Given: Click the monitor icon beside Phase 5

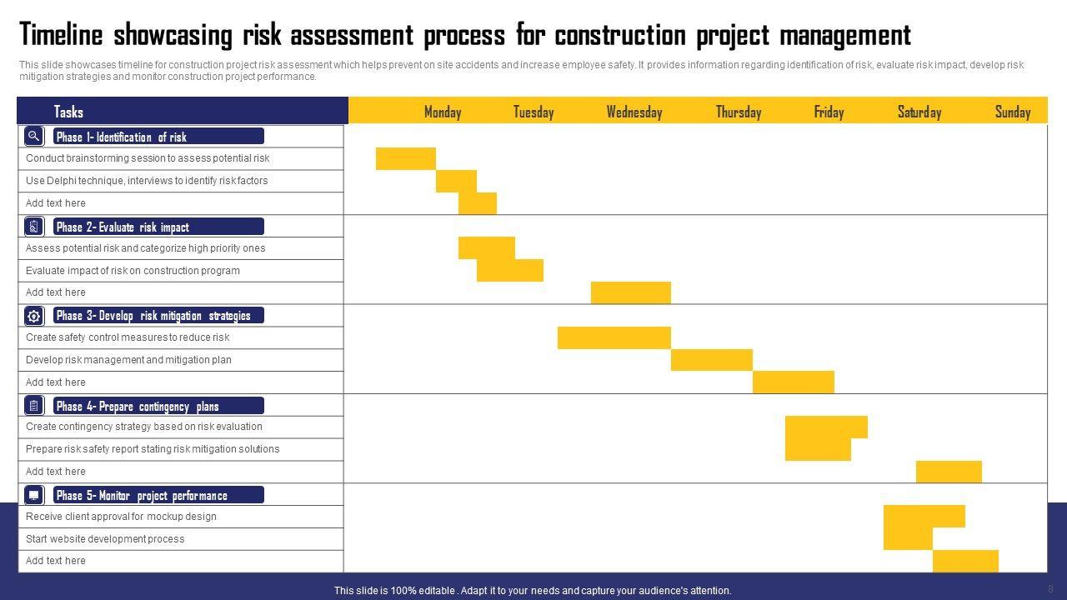Looking at the screenshot, I should pyautogui.click(x=34, y=495).
